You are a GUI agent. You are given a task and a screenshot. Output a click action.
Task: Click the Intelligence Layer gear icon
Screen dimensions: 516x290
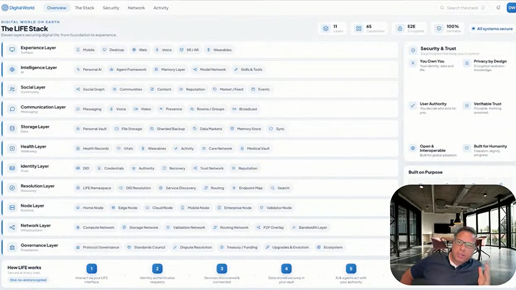click(12, 70)
